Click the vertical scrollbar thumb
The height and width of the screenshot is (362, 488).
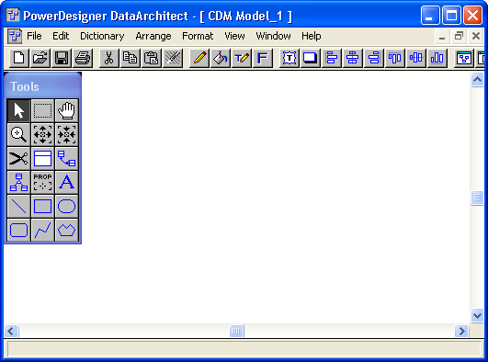pos(477,198)
